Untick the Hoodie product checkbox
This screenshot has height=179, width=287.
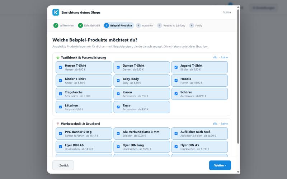click(176, 81)
